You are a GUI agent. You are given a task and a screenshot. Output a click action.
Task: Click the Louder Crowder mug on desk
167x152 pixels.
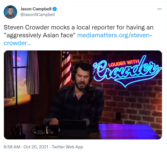(40, 131)
